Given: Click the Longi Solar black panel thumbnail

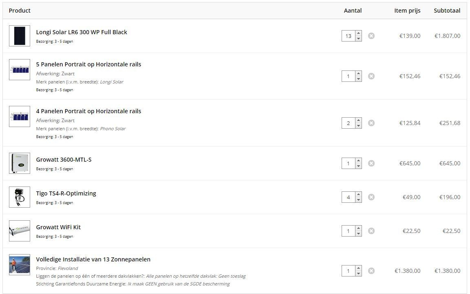Looking at the screenshot, I should pos(20,36).
